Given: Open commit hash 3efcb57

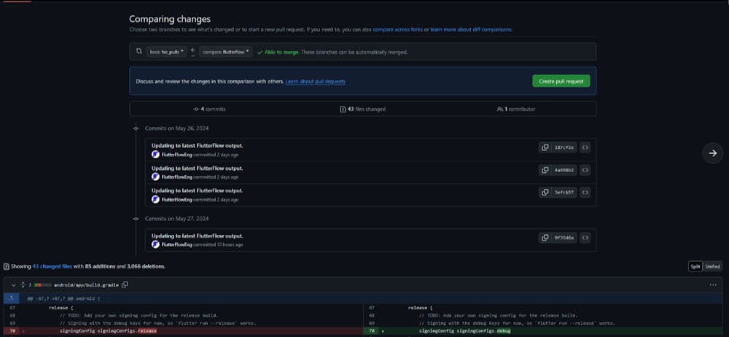Looking at the screenshot, I should tap(564, 193).
